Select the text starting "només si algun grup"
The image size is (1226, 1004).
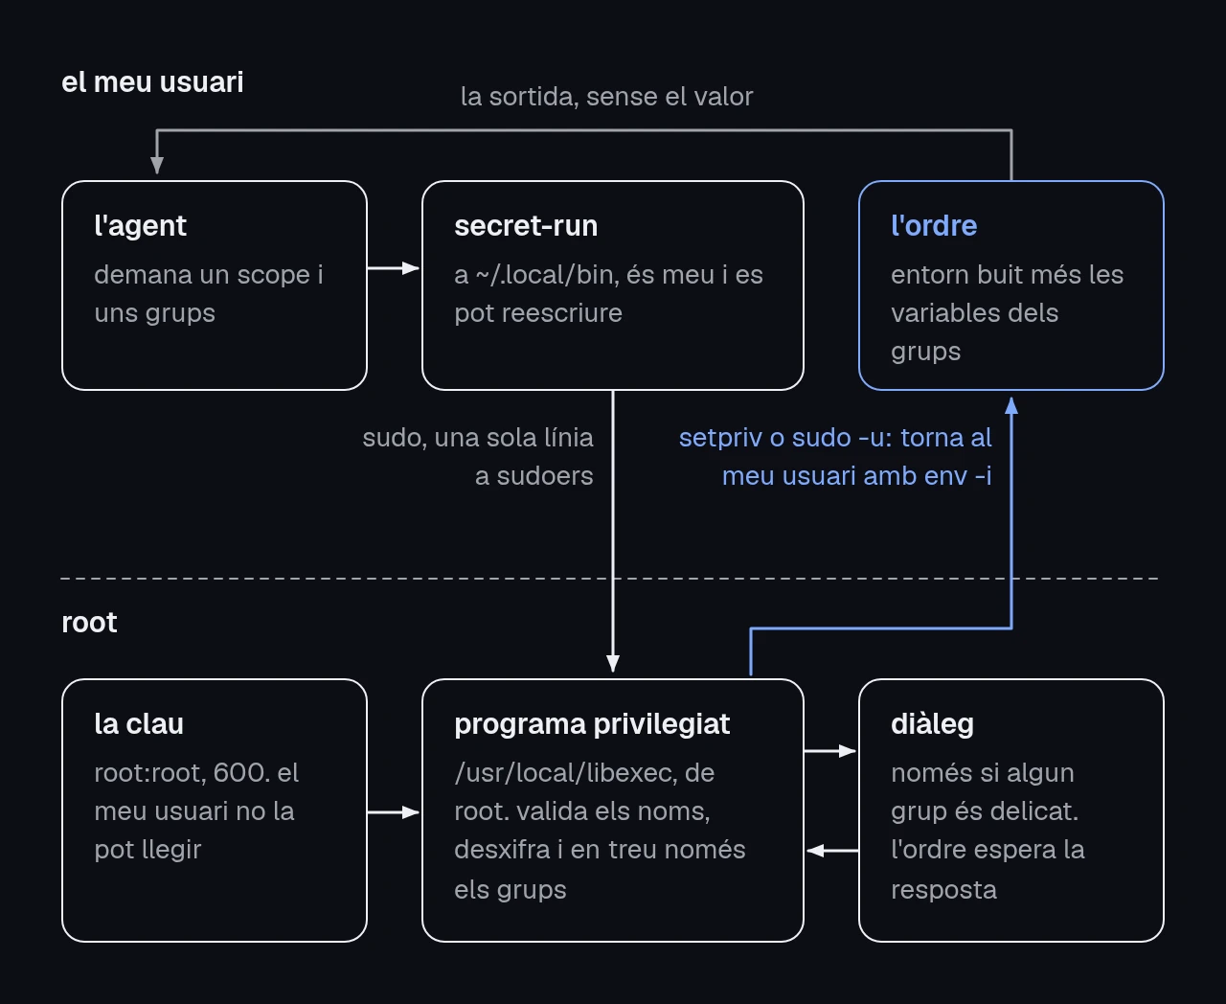[x=988, y=832]
